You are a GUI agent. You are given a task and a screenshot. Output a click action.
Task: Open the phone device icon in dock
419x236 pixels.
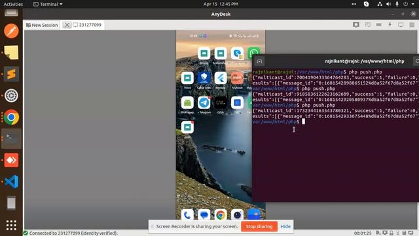[x=11, y=203]
